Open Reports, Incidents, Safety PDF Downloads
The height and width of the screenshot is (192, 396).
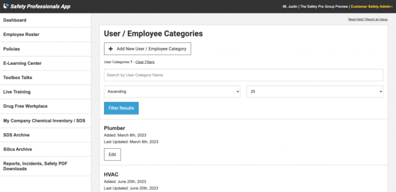click(45, 166)
